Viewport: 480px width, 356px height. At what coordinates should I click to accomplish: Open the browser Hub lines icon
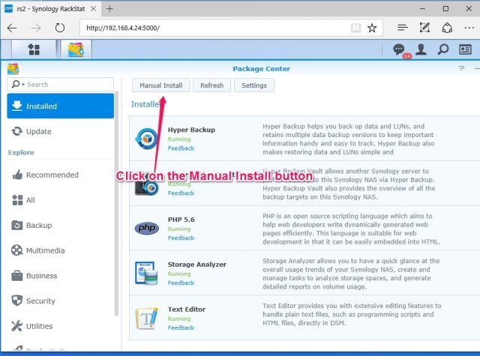[402, 28]
